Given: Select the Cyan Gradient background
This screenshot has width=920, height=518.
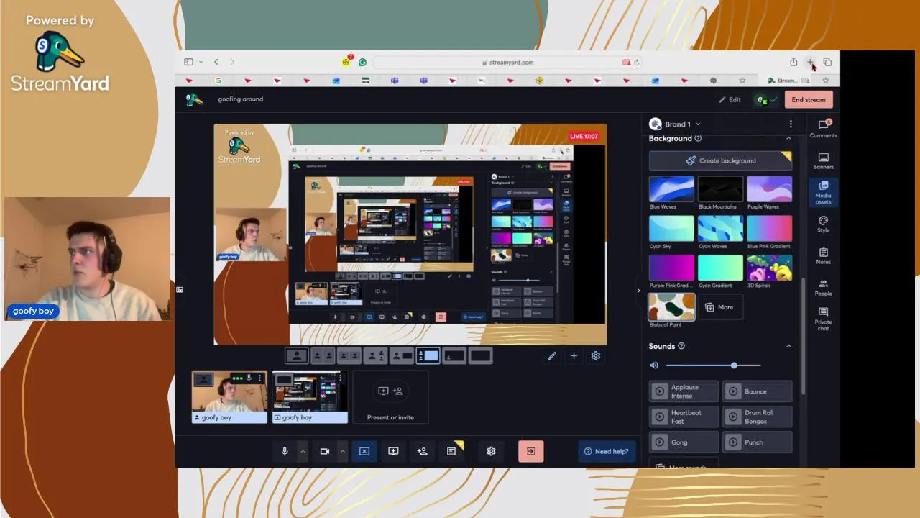Looking at the screenshot, I should coord(720,268).
